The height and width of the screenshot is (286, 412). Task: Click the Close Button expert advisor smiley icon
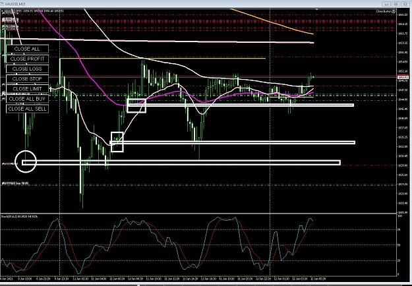(x=394, y=11)
